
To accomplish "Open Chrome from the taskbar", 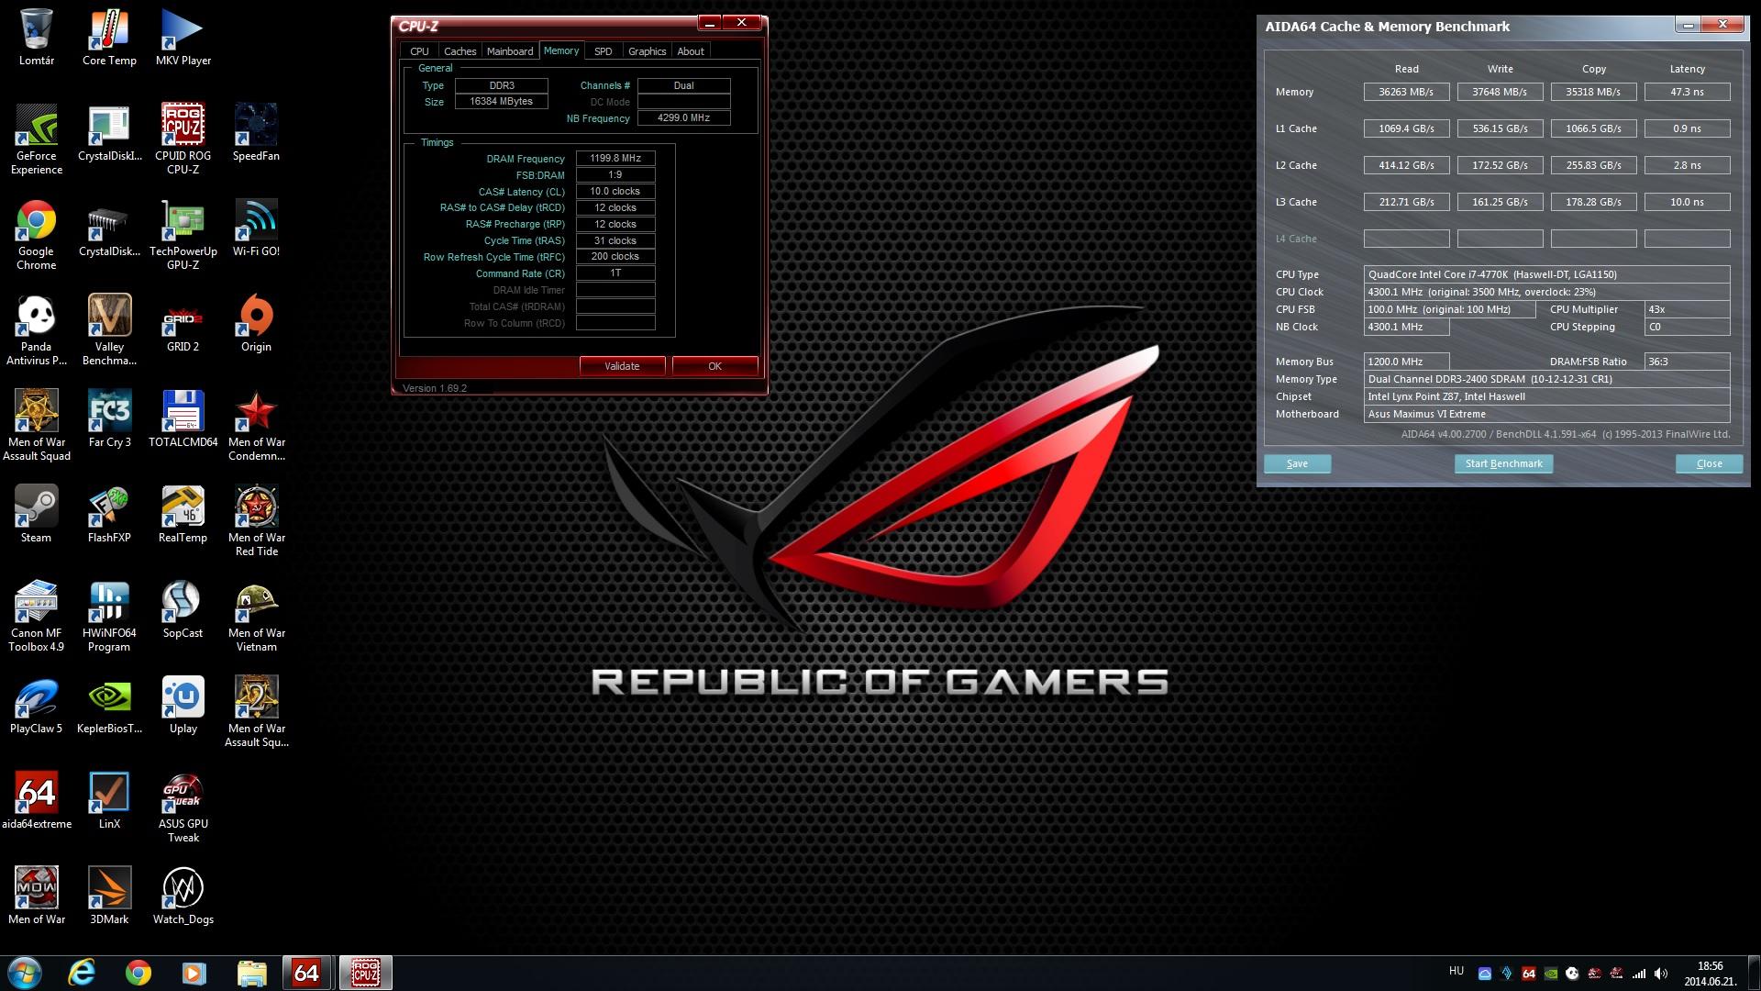I will point(138,973).
